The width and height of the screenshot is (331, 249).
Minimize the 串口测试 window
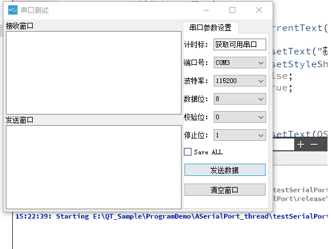(x=206, y=10)
